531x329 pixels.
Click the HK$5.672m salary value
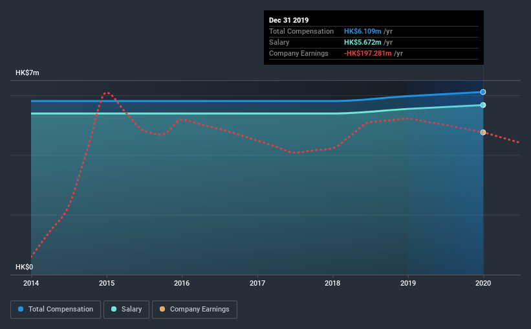click(x=363, y=42)
